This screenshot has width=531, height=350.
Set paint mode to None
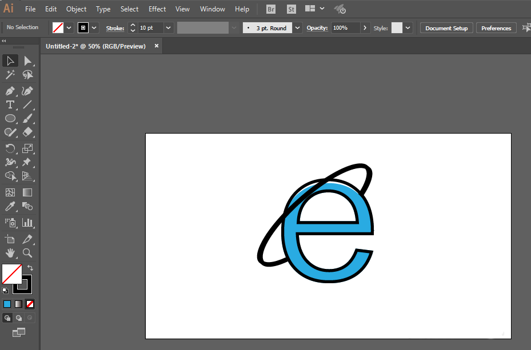click(x=30, y=304)
